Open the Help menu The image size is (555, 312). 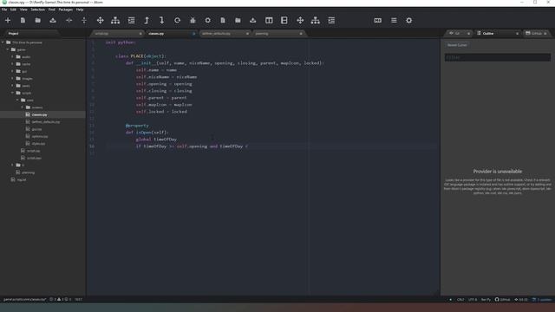80,10
